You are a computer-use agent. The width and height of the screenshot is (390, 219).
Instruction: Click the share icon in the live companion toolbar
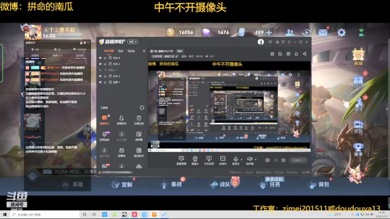[x=304, y=54]
